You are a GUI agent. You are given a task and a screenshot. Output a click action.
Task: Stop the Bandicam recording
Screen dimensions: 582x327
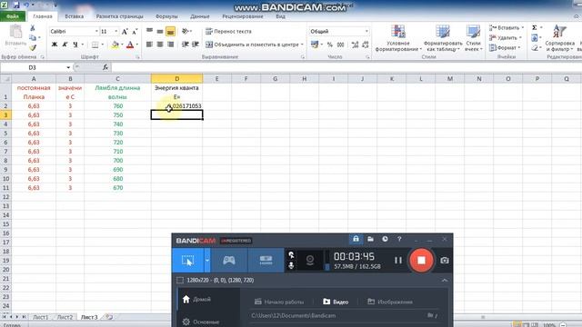coord(421,261)
